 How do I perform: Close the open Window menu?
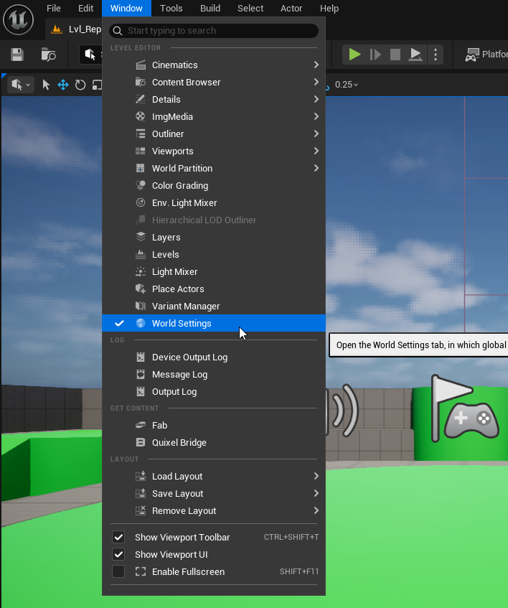click(126, 8)
